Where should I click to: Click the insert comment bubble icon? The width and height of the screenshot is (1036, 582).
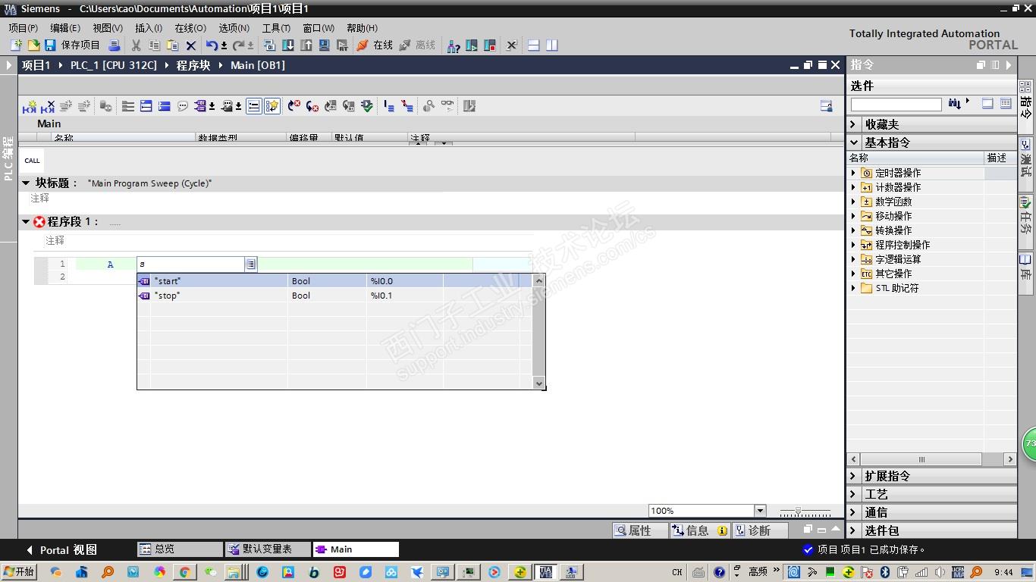point(182,106)
